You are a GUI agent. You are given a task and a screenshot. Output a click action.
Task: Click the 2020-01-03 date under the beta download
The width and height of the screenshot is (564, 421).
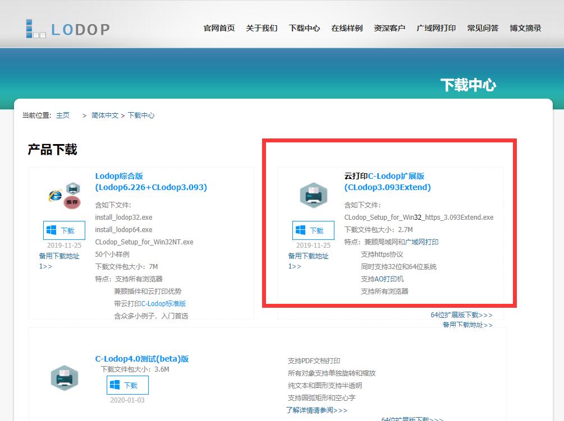tap(127, 400)
